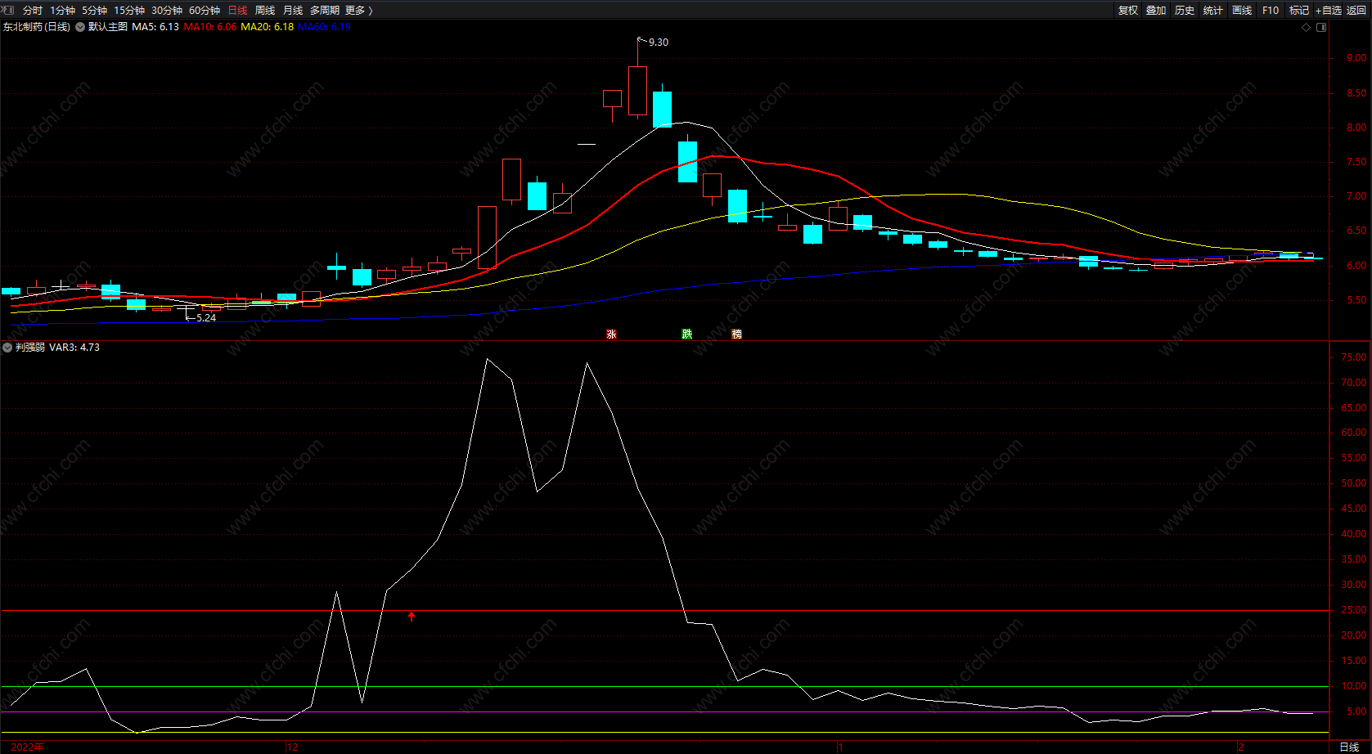Click the red 涨 marker icon
The width and height of the screenshot is (1372, 754).
point(611,334)
